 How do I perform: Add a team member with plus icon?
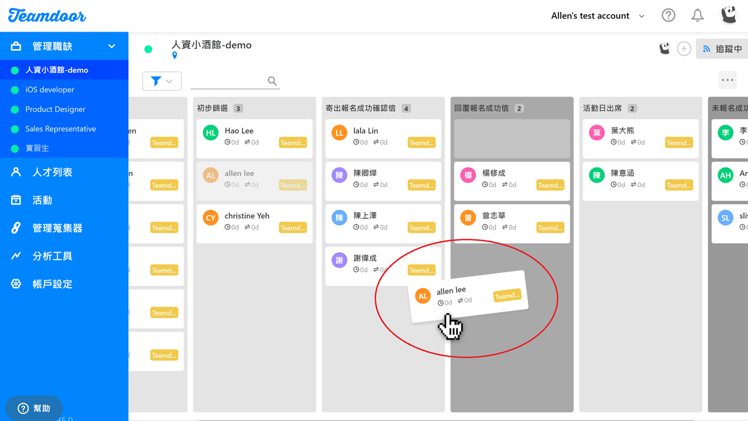684,49
